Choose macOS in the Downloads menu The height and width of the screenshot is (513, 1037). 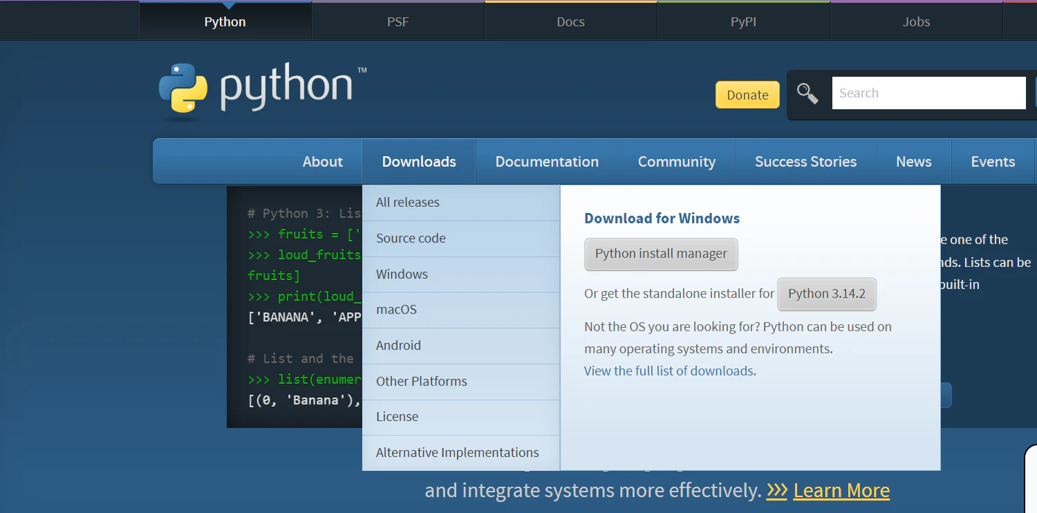461,310
